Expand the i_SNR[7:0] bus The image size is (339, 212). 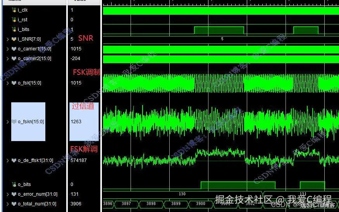click(x=8, y=39)
